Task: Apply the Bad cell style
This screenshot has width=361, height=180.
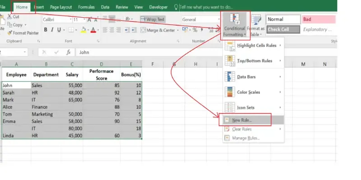Action: click(x=319, y=19)
